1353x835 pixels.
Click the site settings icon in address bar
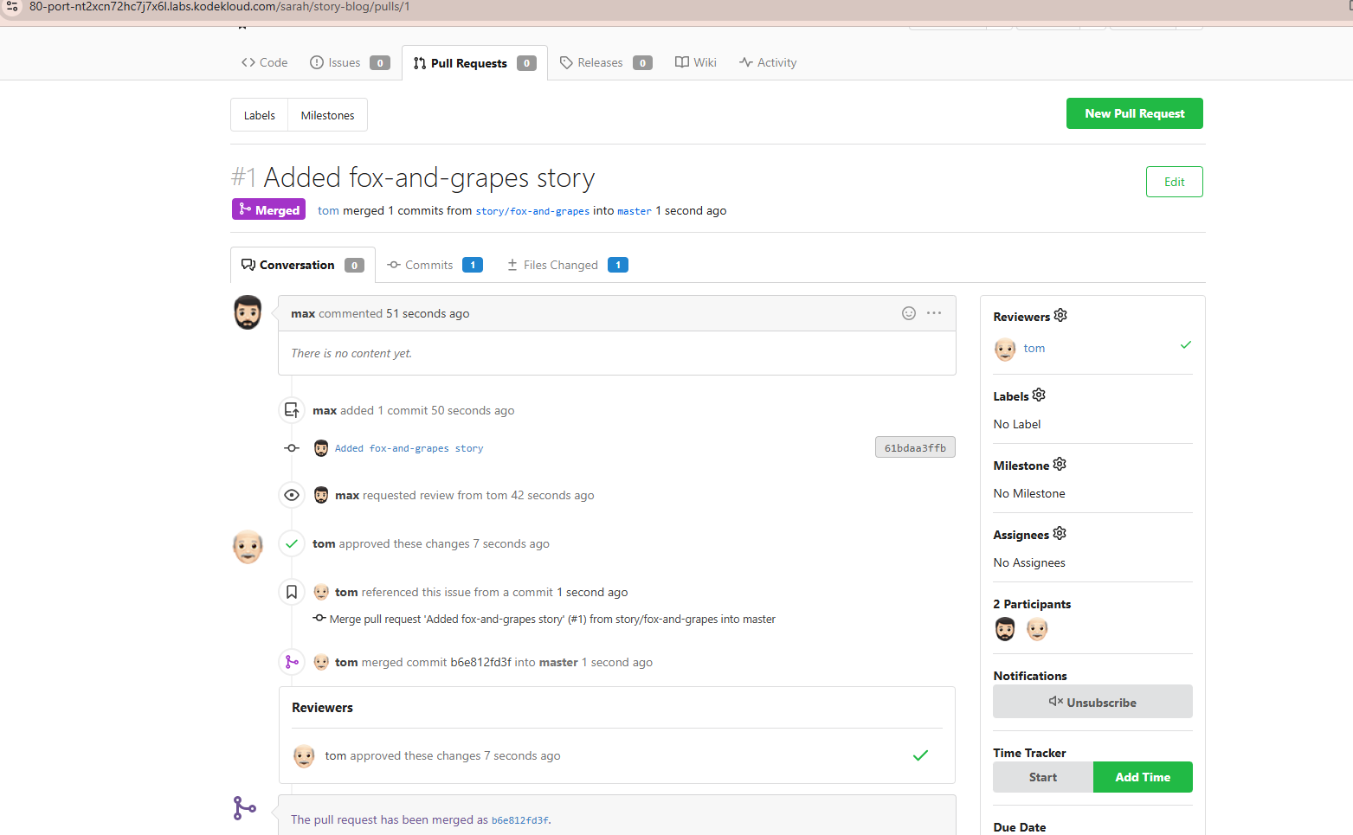[x=12, y=6]
